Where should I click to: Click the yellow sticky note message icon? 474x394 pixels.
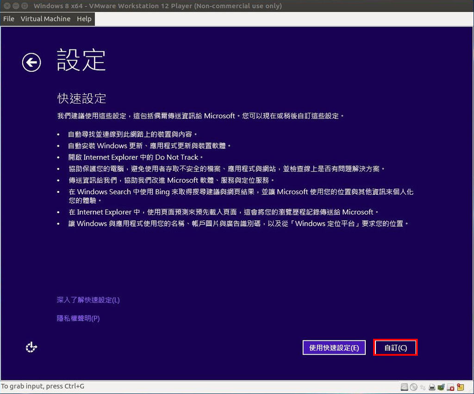pyautogui.click(x=460, y=387)
